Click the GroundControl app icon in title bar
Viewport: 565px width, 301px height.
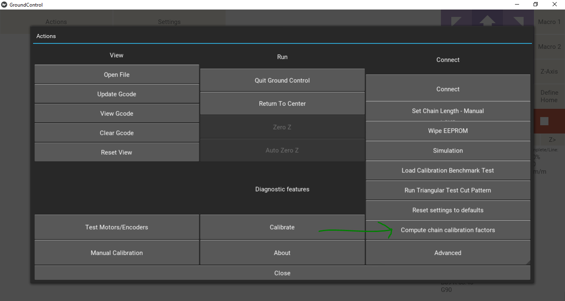point(5,5)
